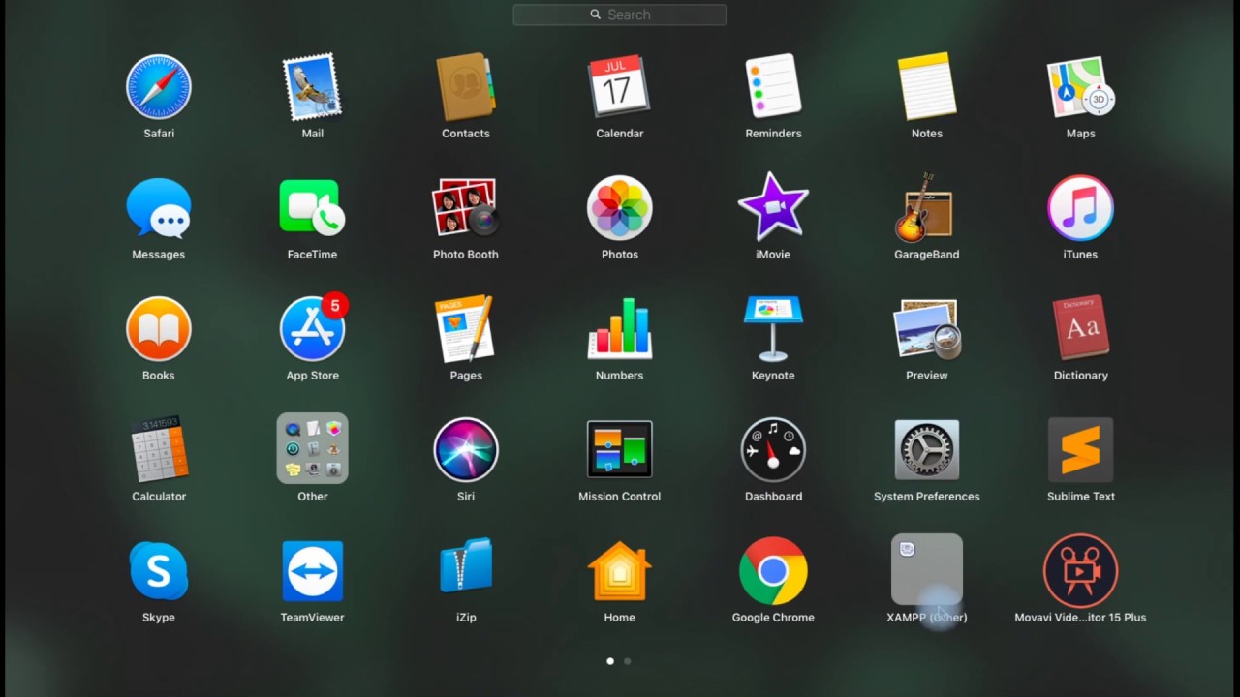1240x697 pixels.
Task: Launch Siri
Action: [x=466, y=450]
